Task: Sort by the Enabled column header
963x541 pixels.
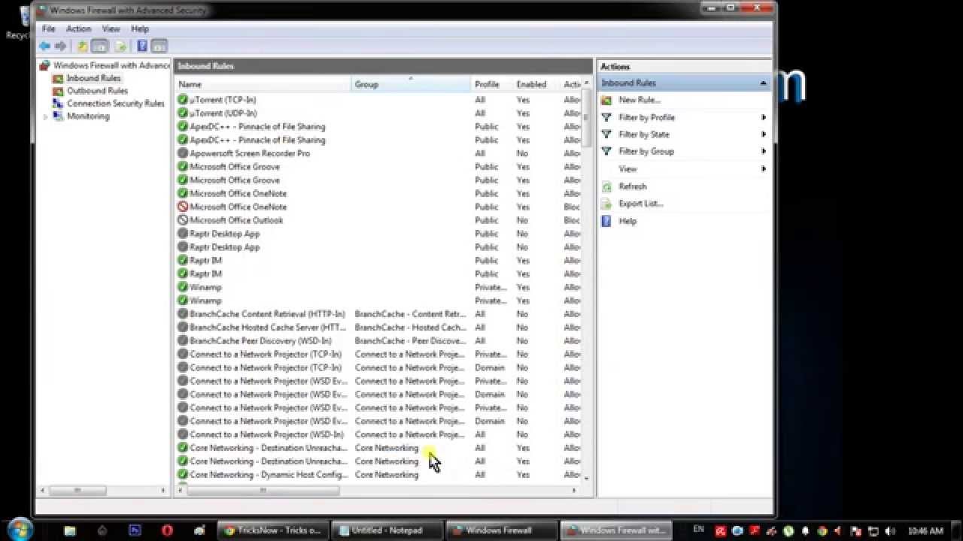Action: [536, 84]
